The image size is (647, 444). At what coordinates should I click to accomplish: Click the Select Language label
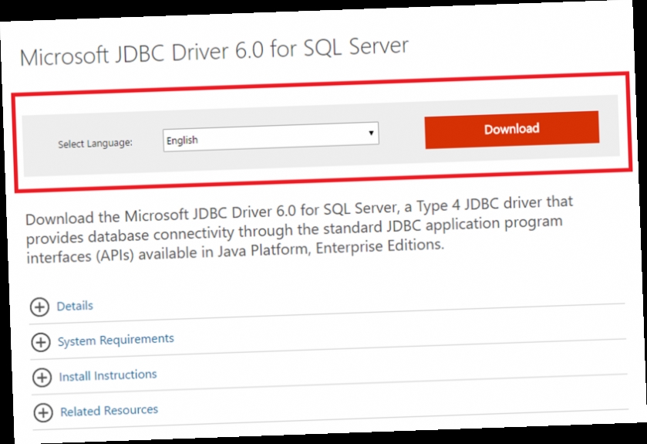[96, 144]
